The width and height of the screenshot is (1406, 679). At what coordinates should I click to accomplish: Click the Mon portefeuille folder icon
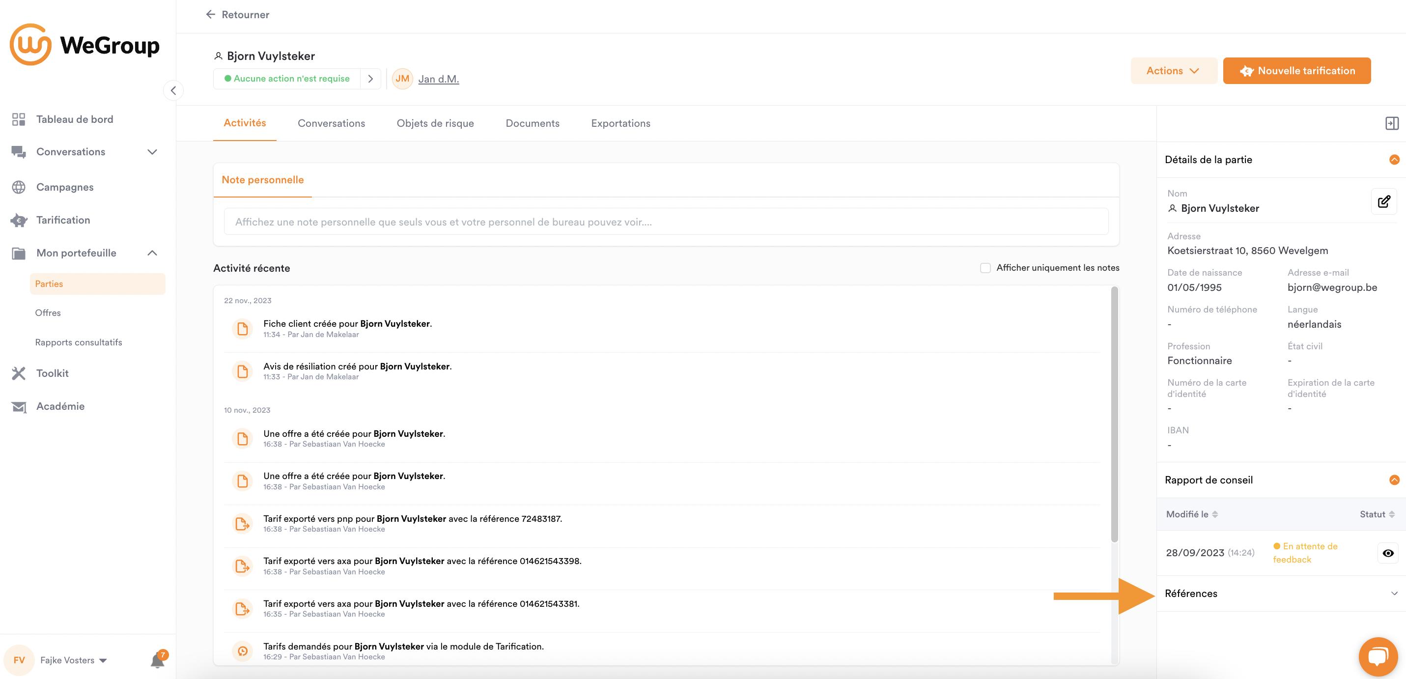(19, 253)
